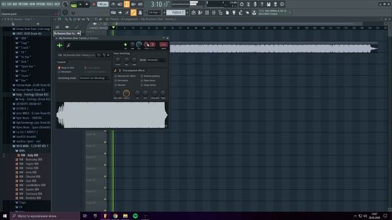Open Time stretching Mode dropdown

156,60
